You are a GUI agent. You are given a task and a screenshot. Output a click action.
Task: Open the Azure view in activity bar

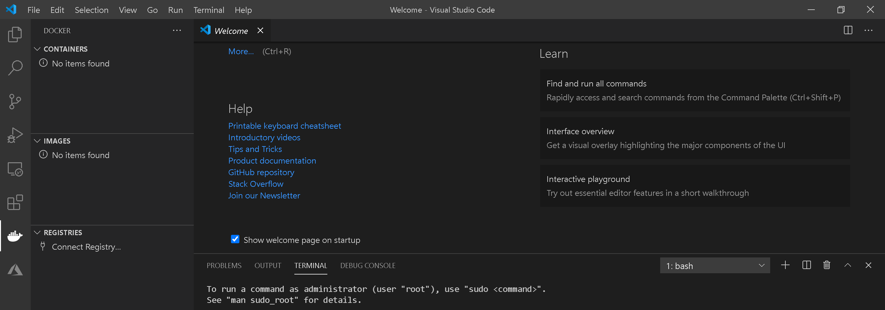(15, 270)
